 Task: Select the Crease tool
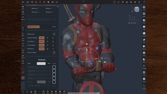click(144, 80)
